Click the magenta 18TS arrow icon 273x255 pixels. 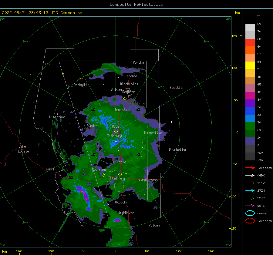[250, 206]
